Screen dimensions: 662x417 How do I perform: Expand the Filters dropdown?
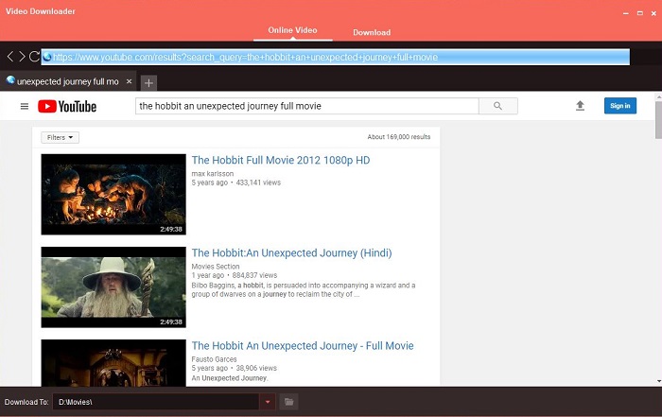click(x=61, y=137)
